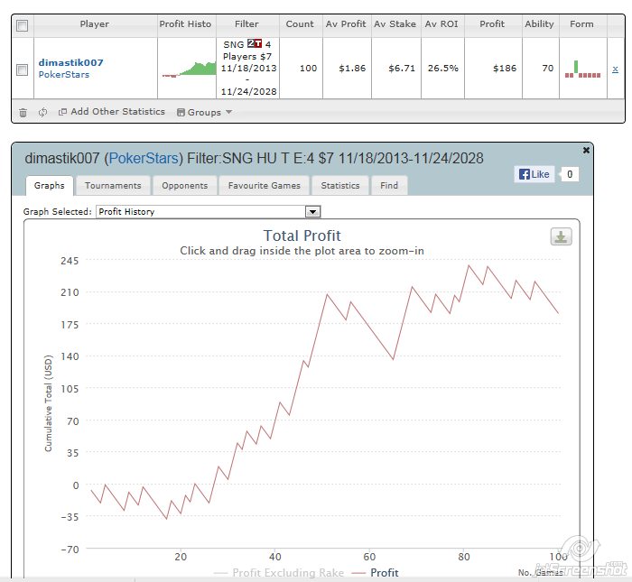Screen dimensions: 632x582
Task: Click the Facebook Like button
Action: click(x=534, y=174)
